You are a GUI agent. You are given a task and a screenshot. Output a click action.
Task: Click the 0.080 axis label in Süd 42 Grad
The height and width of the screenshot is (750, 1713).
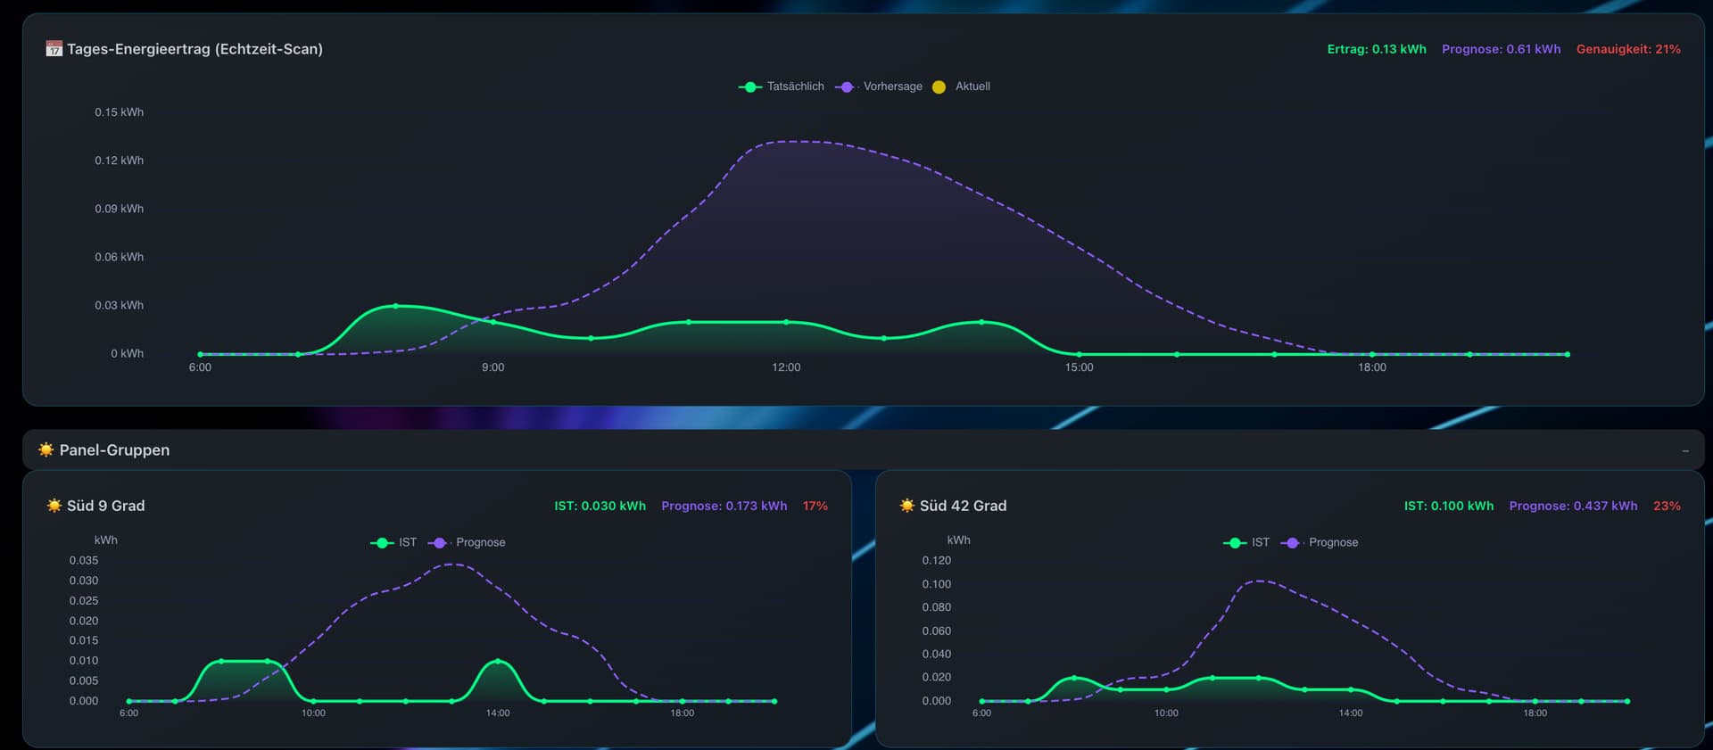[937, 607]
